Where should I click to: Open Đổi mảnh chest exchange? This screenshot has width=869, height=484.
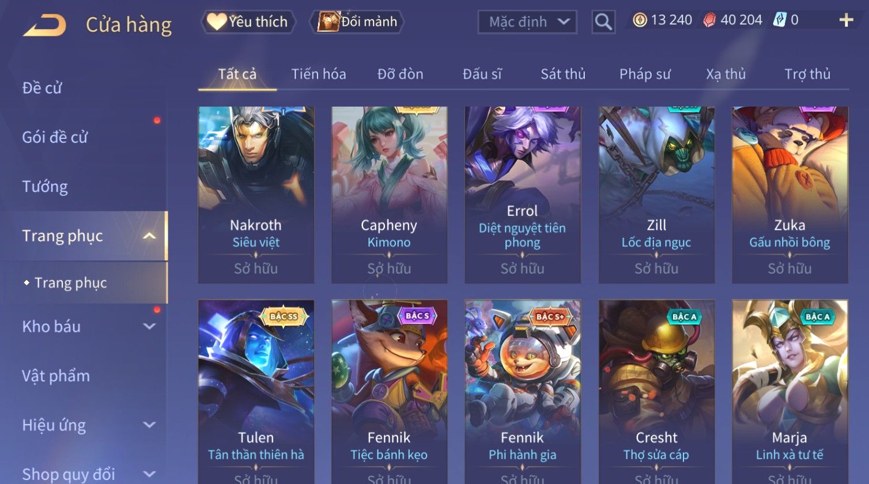click(x=357, y=22)
